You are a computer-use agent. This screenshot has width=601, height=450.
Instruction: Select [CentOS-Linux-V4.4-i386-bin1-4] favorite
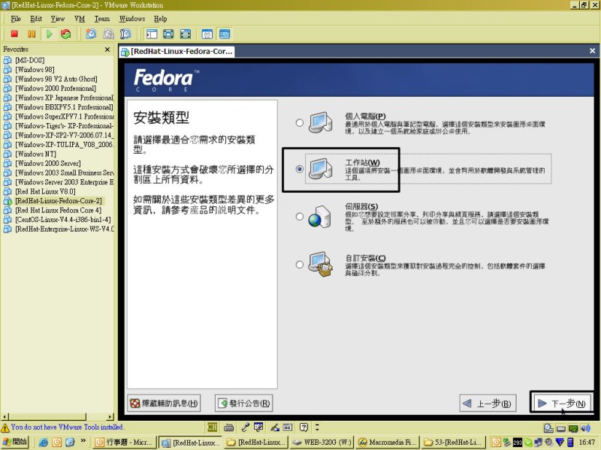point(63,220)
